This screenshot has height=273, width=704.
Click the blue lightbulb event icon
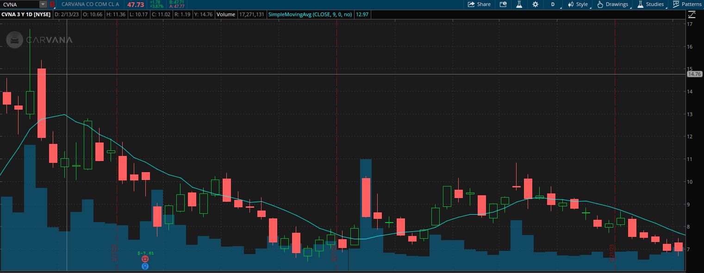pos(145,266)
